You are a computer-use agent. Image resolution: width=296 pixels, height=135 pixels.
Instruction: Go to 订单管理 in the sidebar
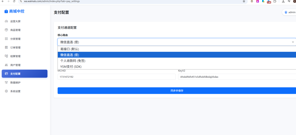click(x=15, y=47)
